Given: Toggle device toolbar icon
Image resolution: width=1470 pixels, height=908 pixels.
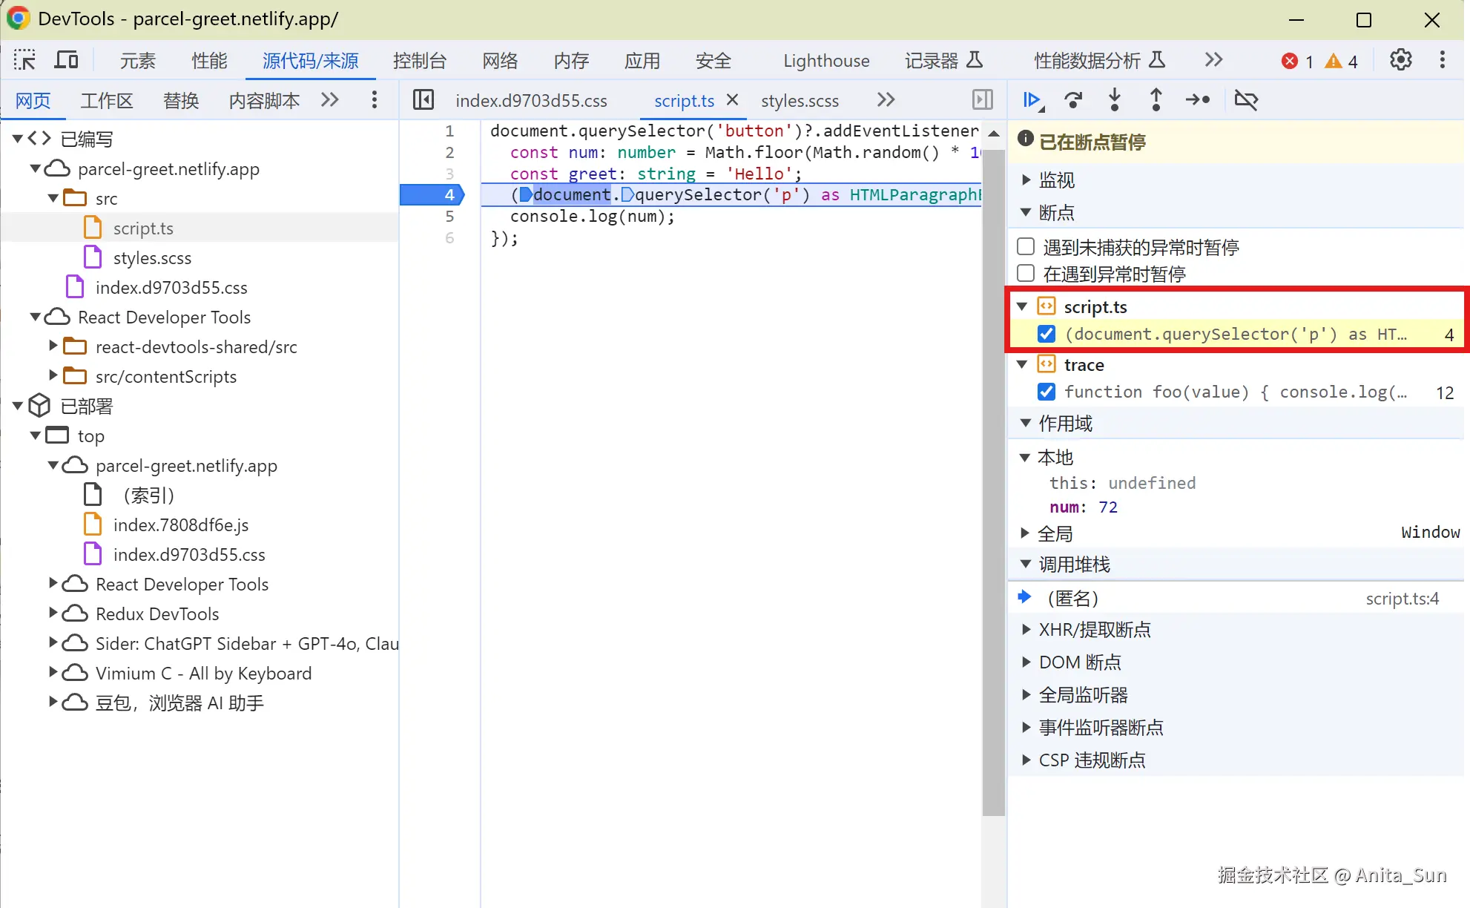Looking at the screenshot, I should pos(67,60).
